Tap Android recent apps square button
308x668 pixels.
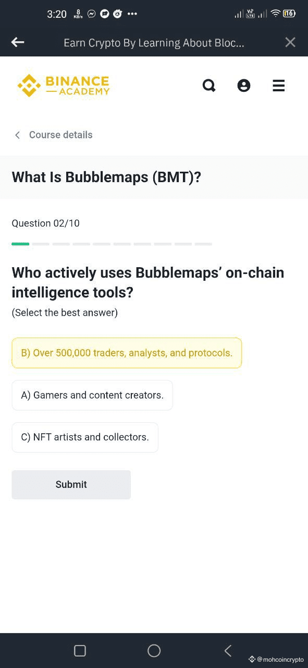tap(80, 650)
